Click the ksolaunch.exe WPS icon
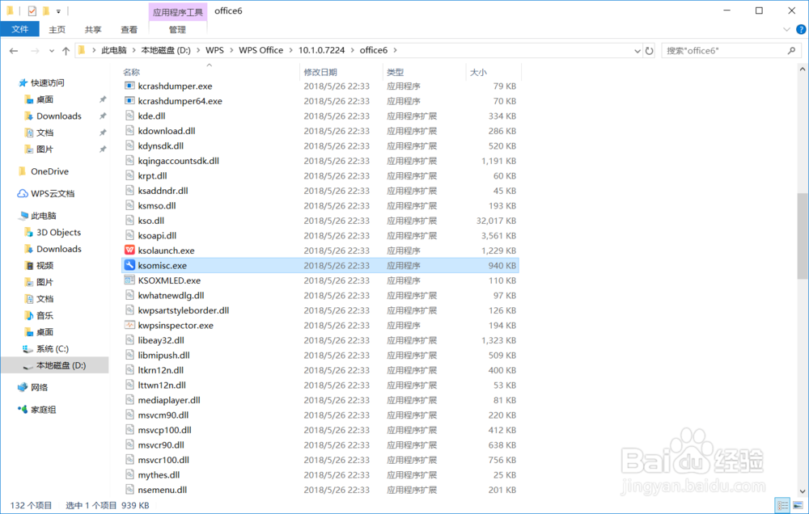Screen dimensions: 809x514 129,251
